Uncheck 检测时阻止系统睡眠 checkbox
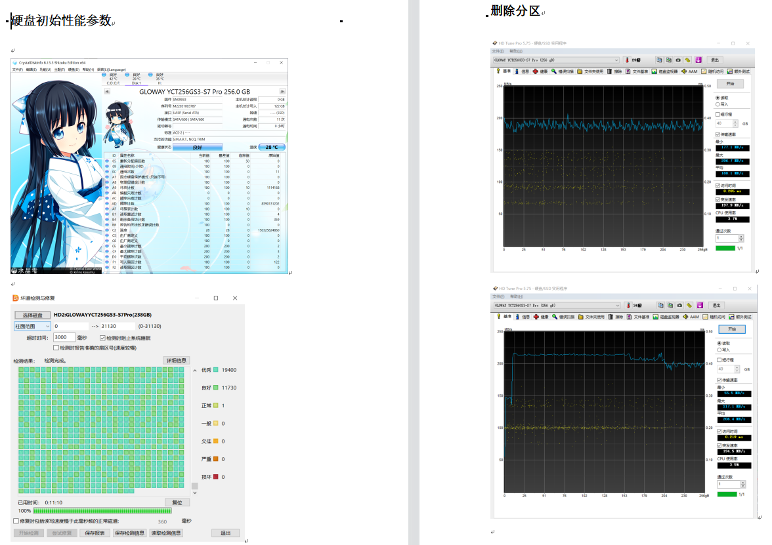This screenshot has height=545, width=772. pos(102,338)
